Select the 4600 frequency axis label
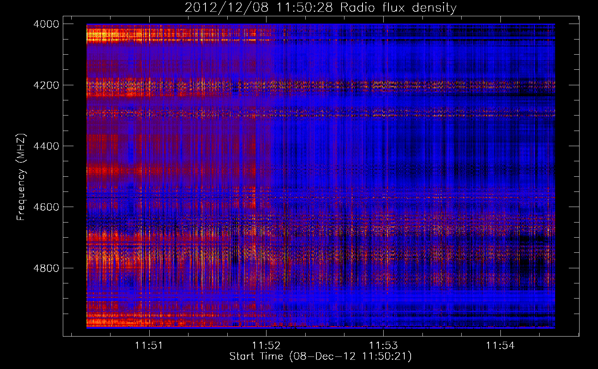 click(x=46, y=207)
